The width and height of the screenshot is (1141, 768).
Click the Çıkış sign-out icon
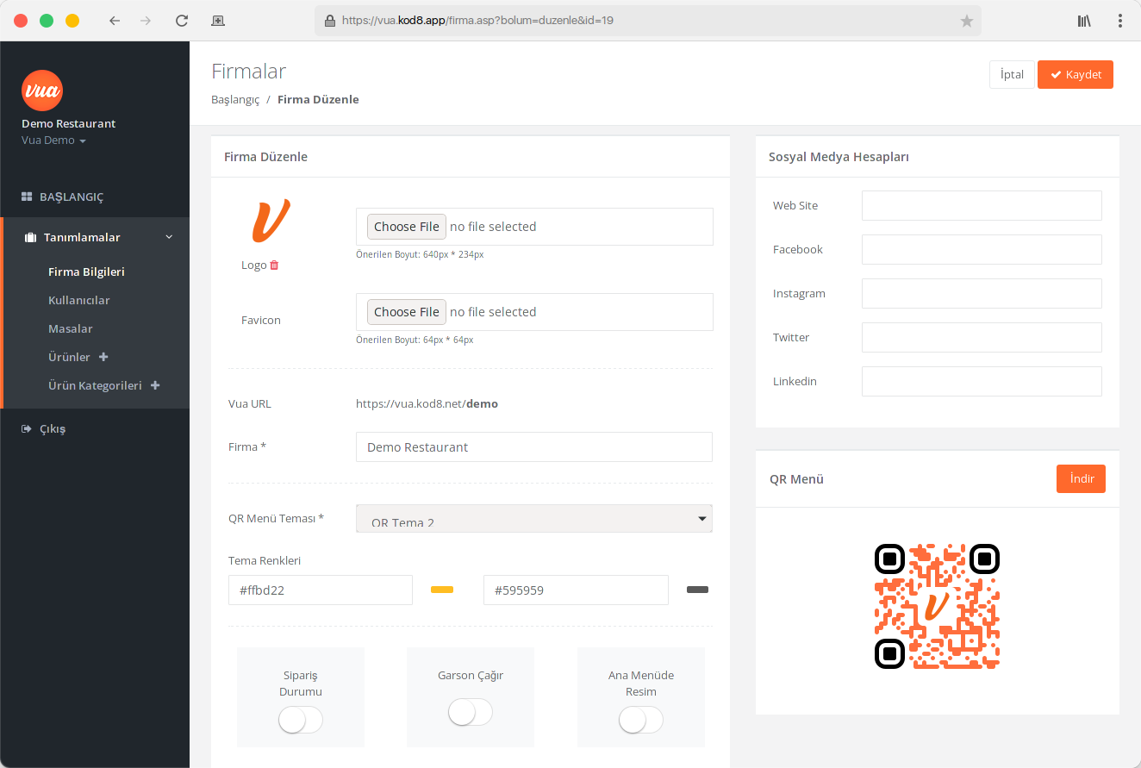point(27,429)
